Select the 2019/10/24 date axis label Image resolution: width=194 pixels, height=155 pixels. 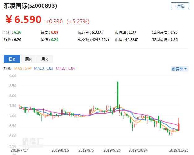[x=138, y=150]
